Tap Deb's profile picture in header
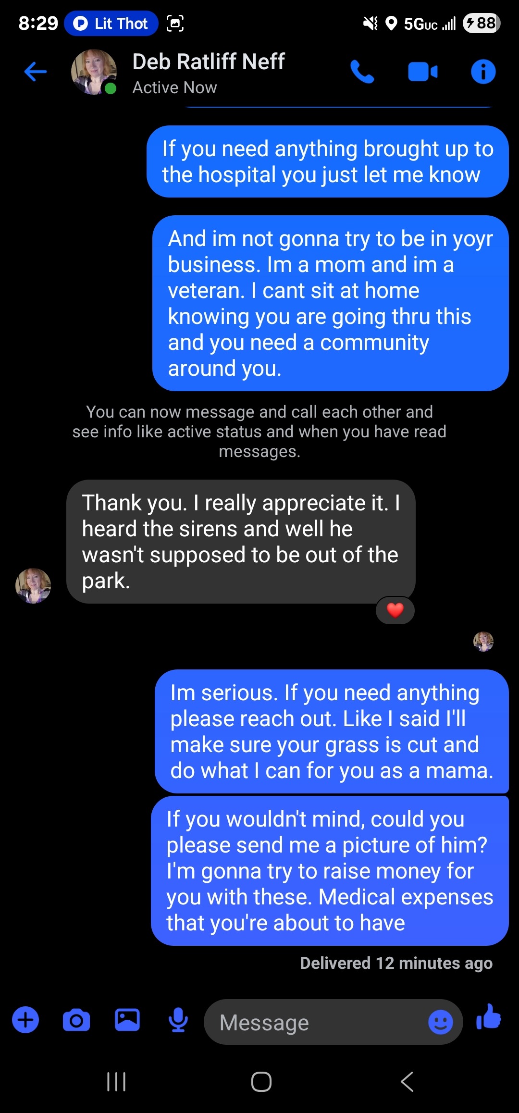The height and width of the screenshot is (1113, 519). [94, 72]
